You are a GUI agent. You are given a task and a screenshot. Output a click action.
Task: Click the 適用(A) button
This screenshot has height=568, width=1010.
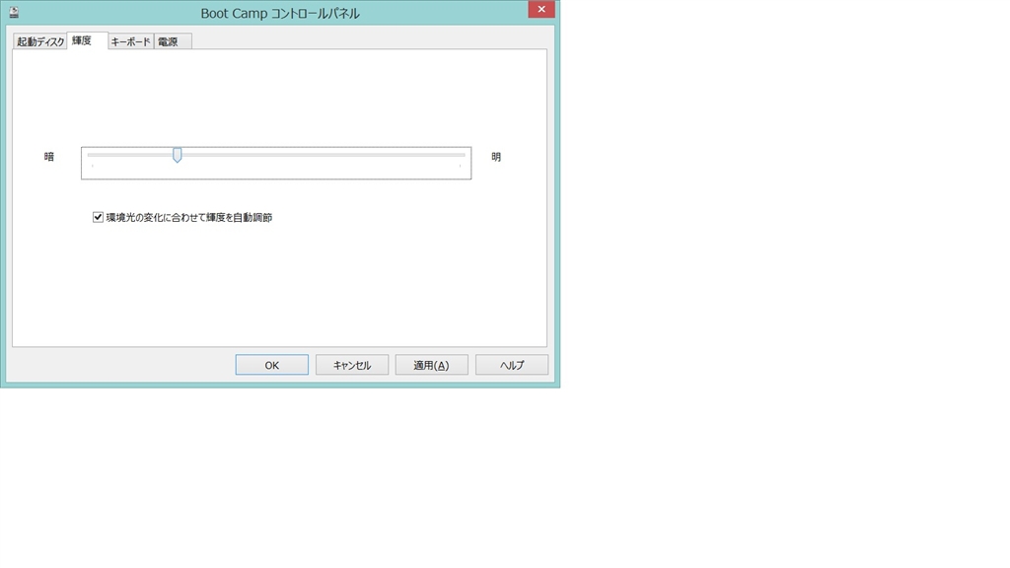(432, 365)
